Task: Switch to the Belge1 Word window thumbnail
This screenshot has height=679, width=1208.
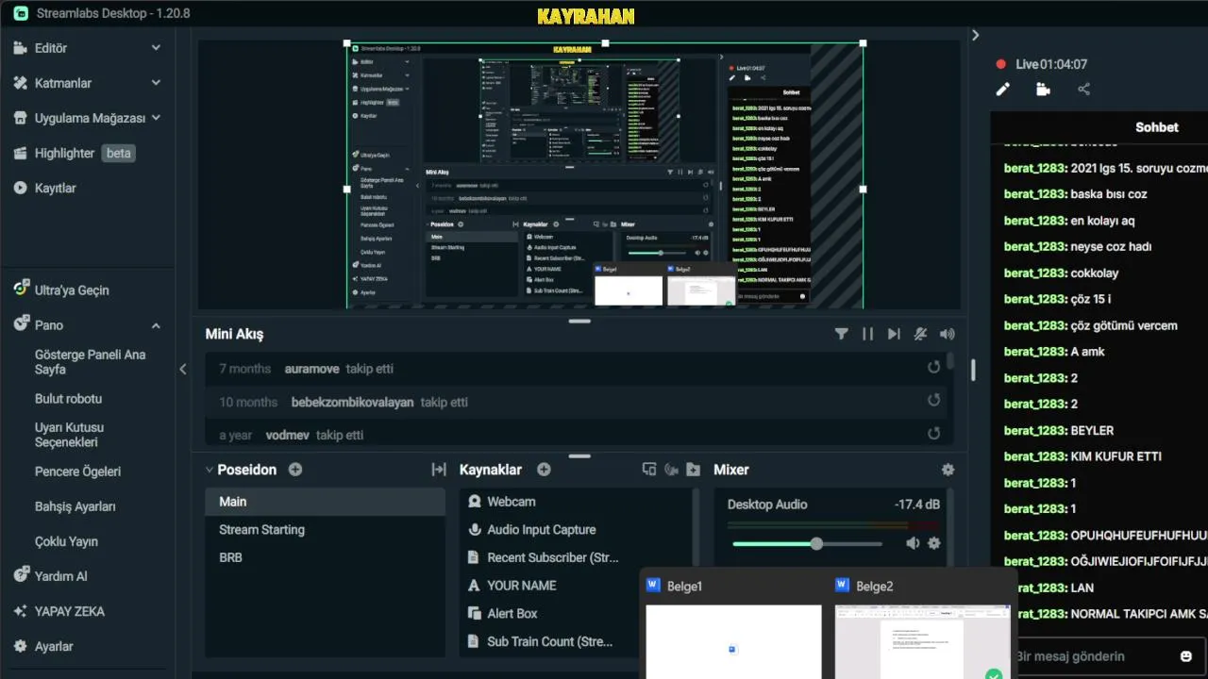Action: [x=733, y=642]
